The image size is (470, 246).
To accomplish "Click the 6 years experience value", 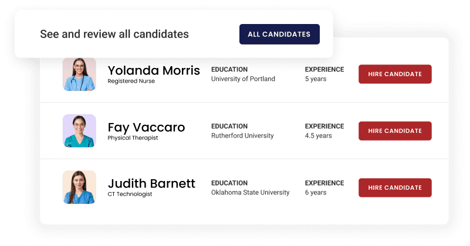I will tap(316, 193).
